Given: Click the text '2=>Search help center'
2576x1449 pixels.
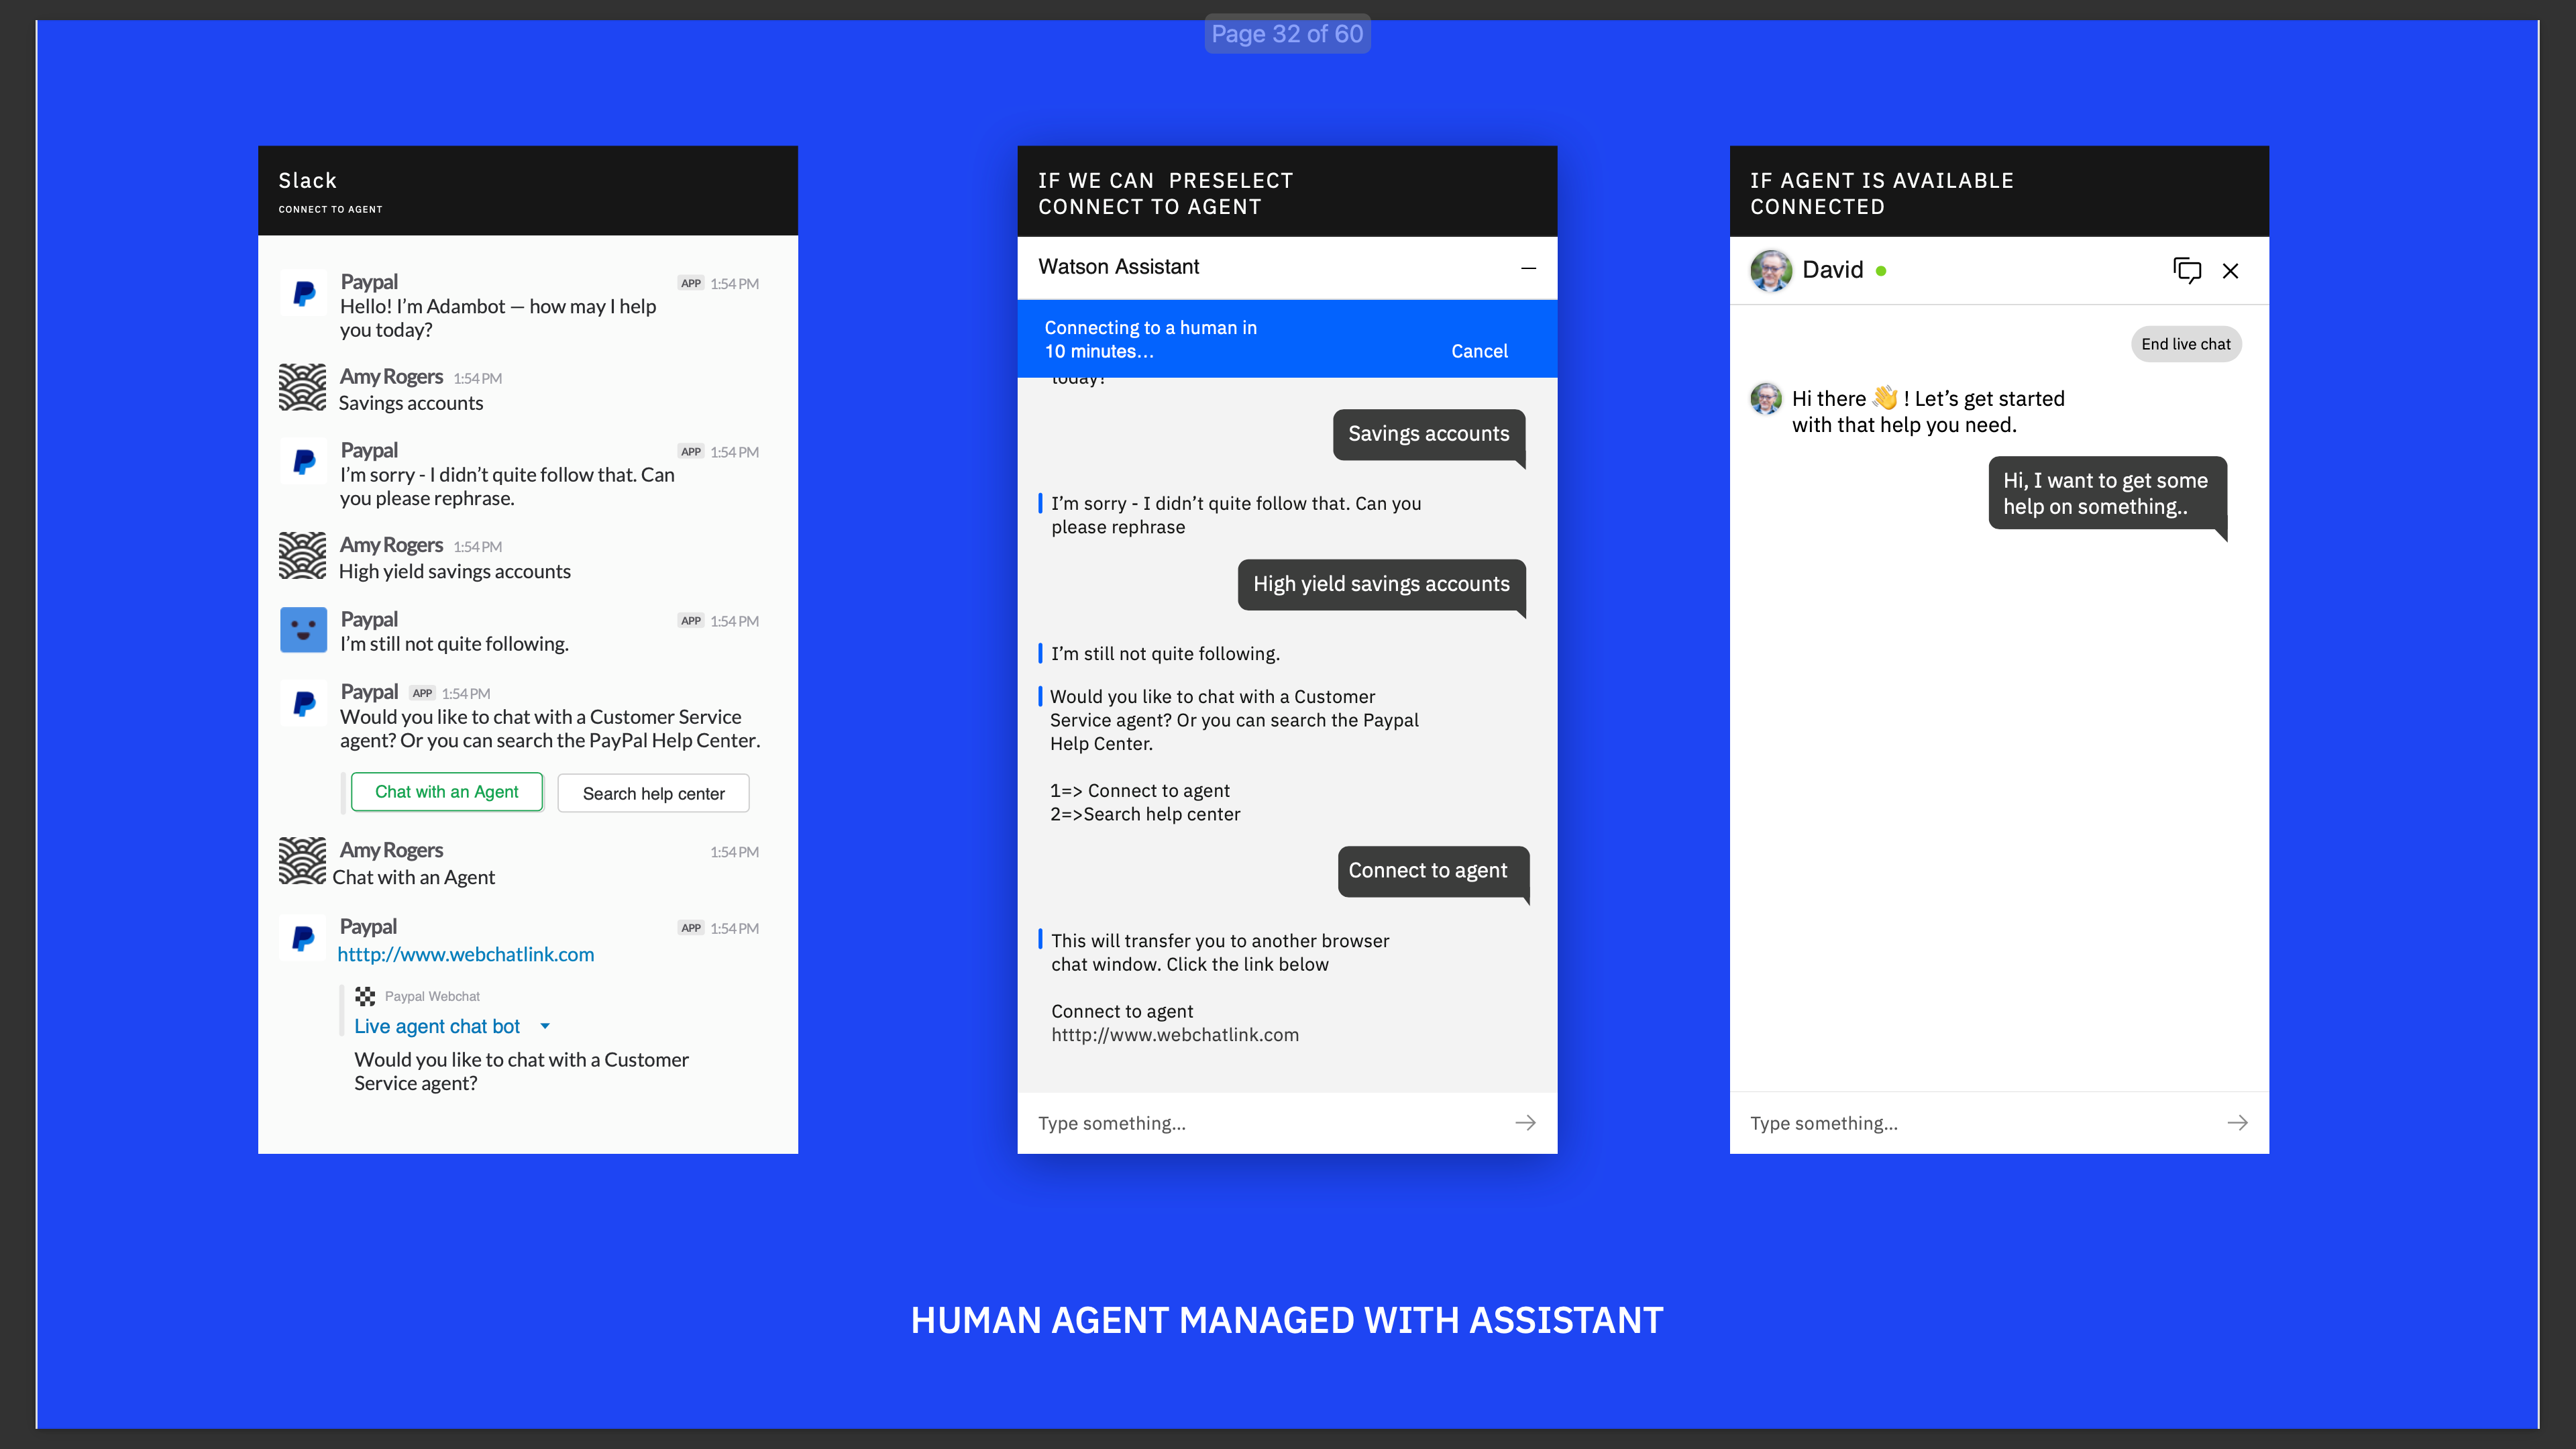Looking at the screenshot, I should (1145, 814).
